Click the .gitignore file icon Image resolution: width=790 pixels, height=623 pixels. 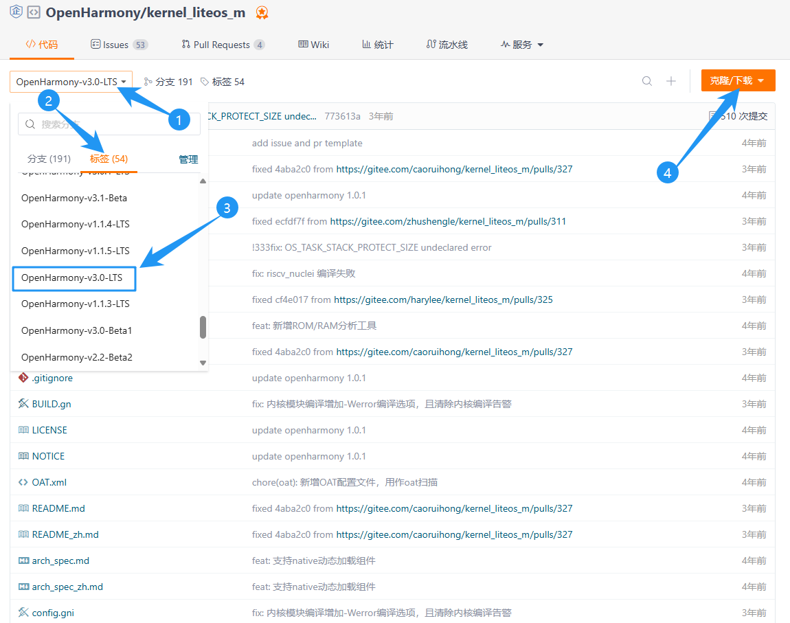point(23,378)
